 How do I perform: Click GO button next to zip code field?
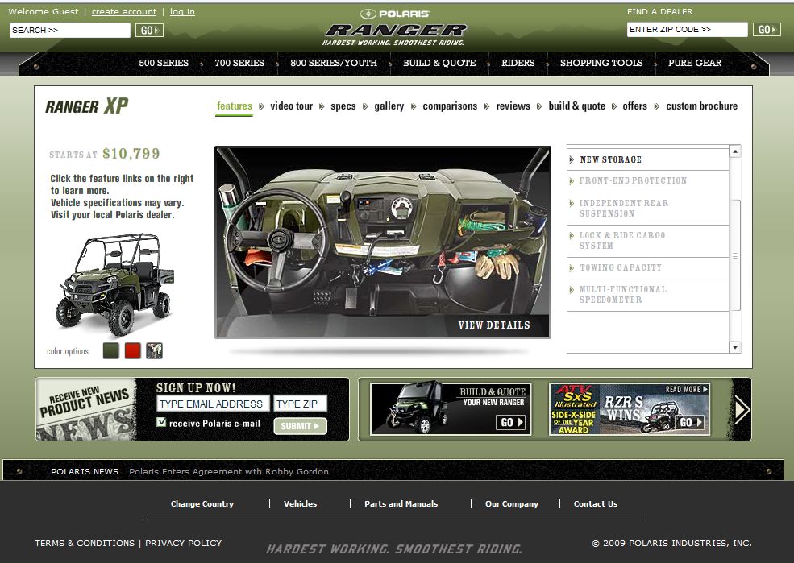pos(766,30)
